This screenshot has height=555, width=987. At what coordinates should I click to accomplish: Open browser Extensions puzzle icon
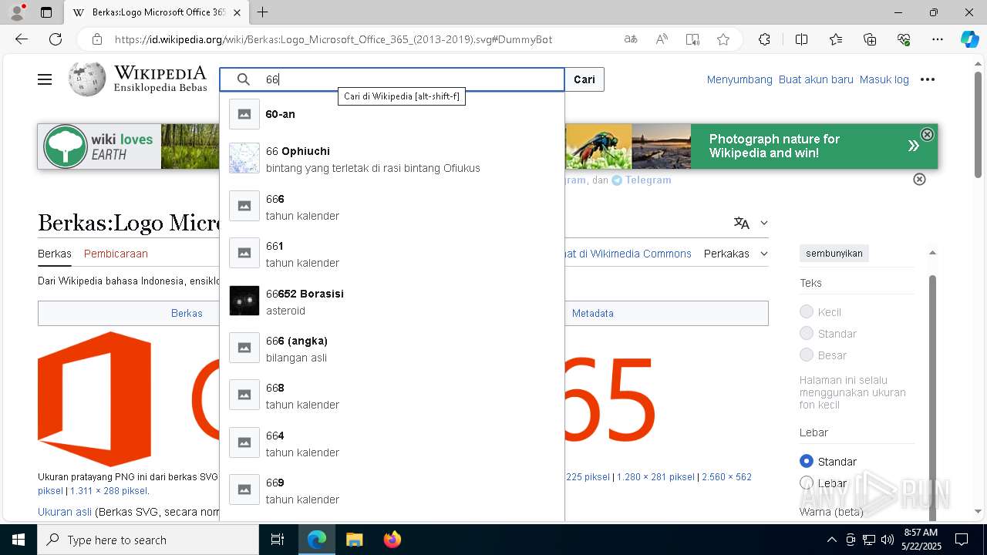764,39
